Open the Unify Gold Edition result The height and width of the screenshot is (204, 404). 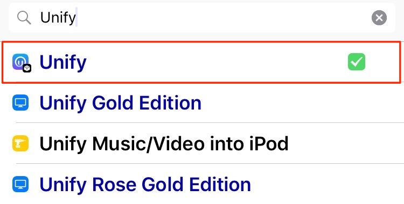click(120, 103)
